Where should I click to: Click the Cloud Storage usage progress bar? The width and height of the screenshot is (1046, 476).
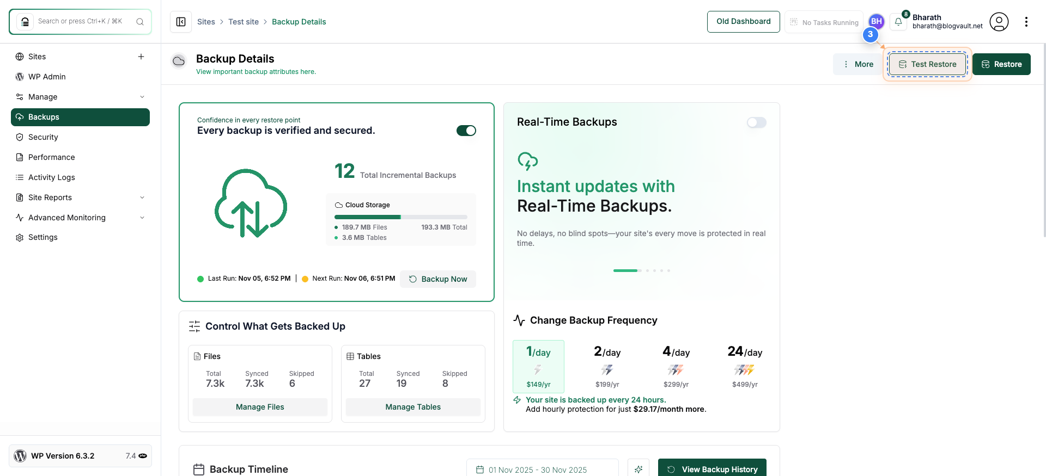point(401,217)
